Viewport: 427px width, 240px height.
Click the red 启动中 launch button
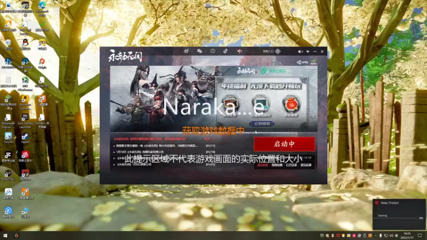284,144
